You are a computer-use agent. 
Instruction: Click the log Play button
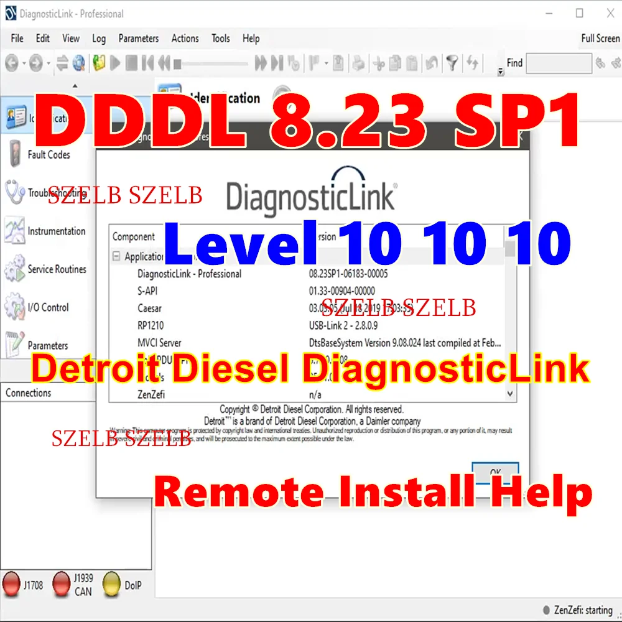point(115,63)
